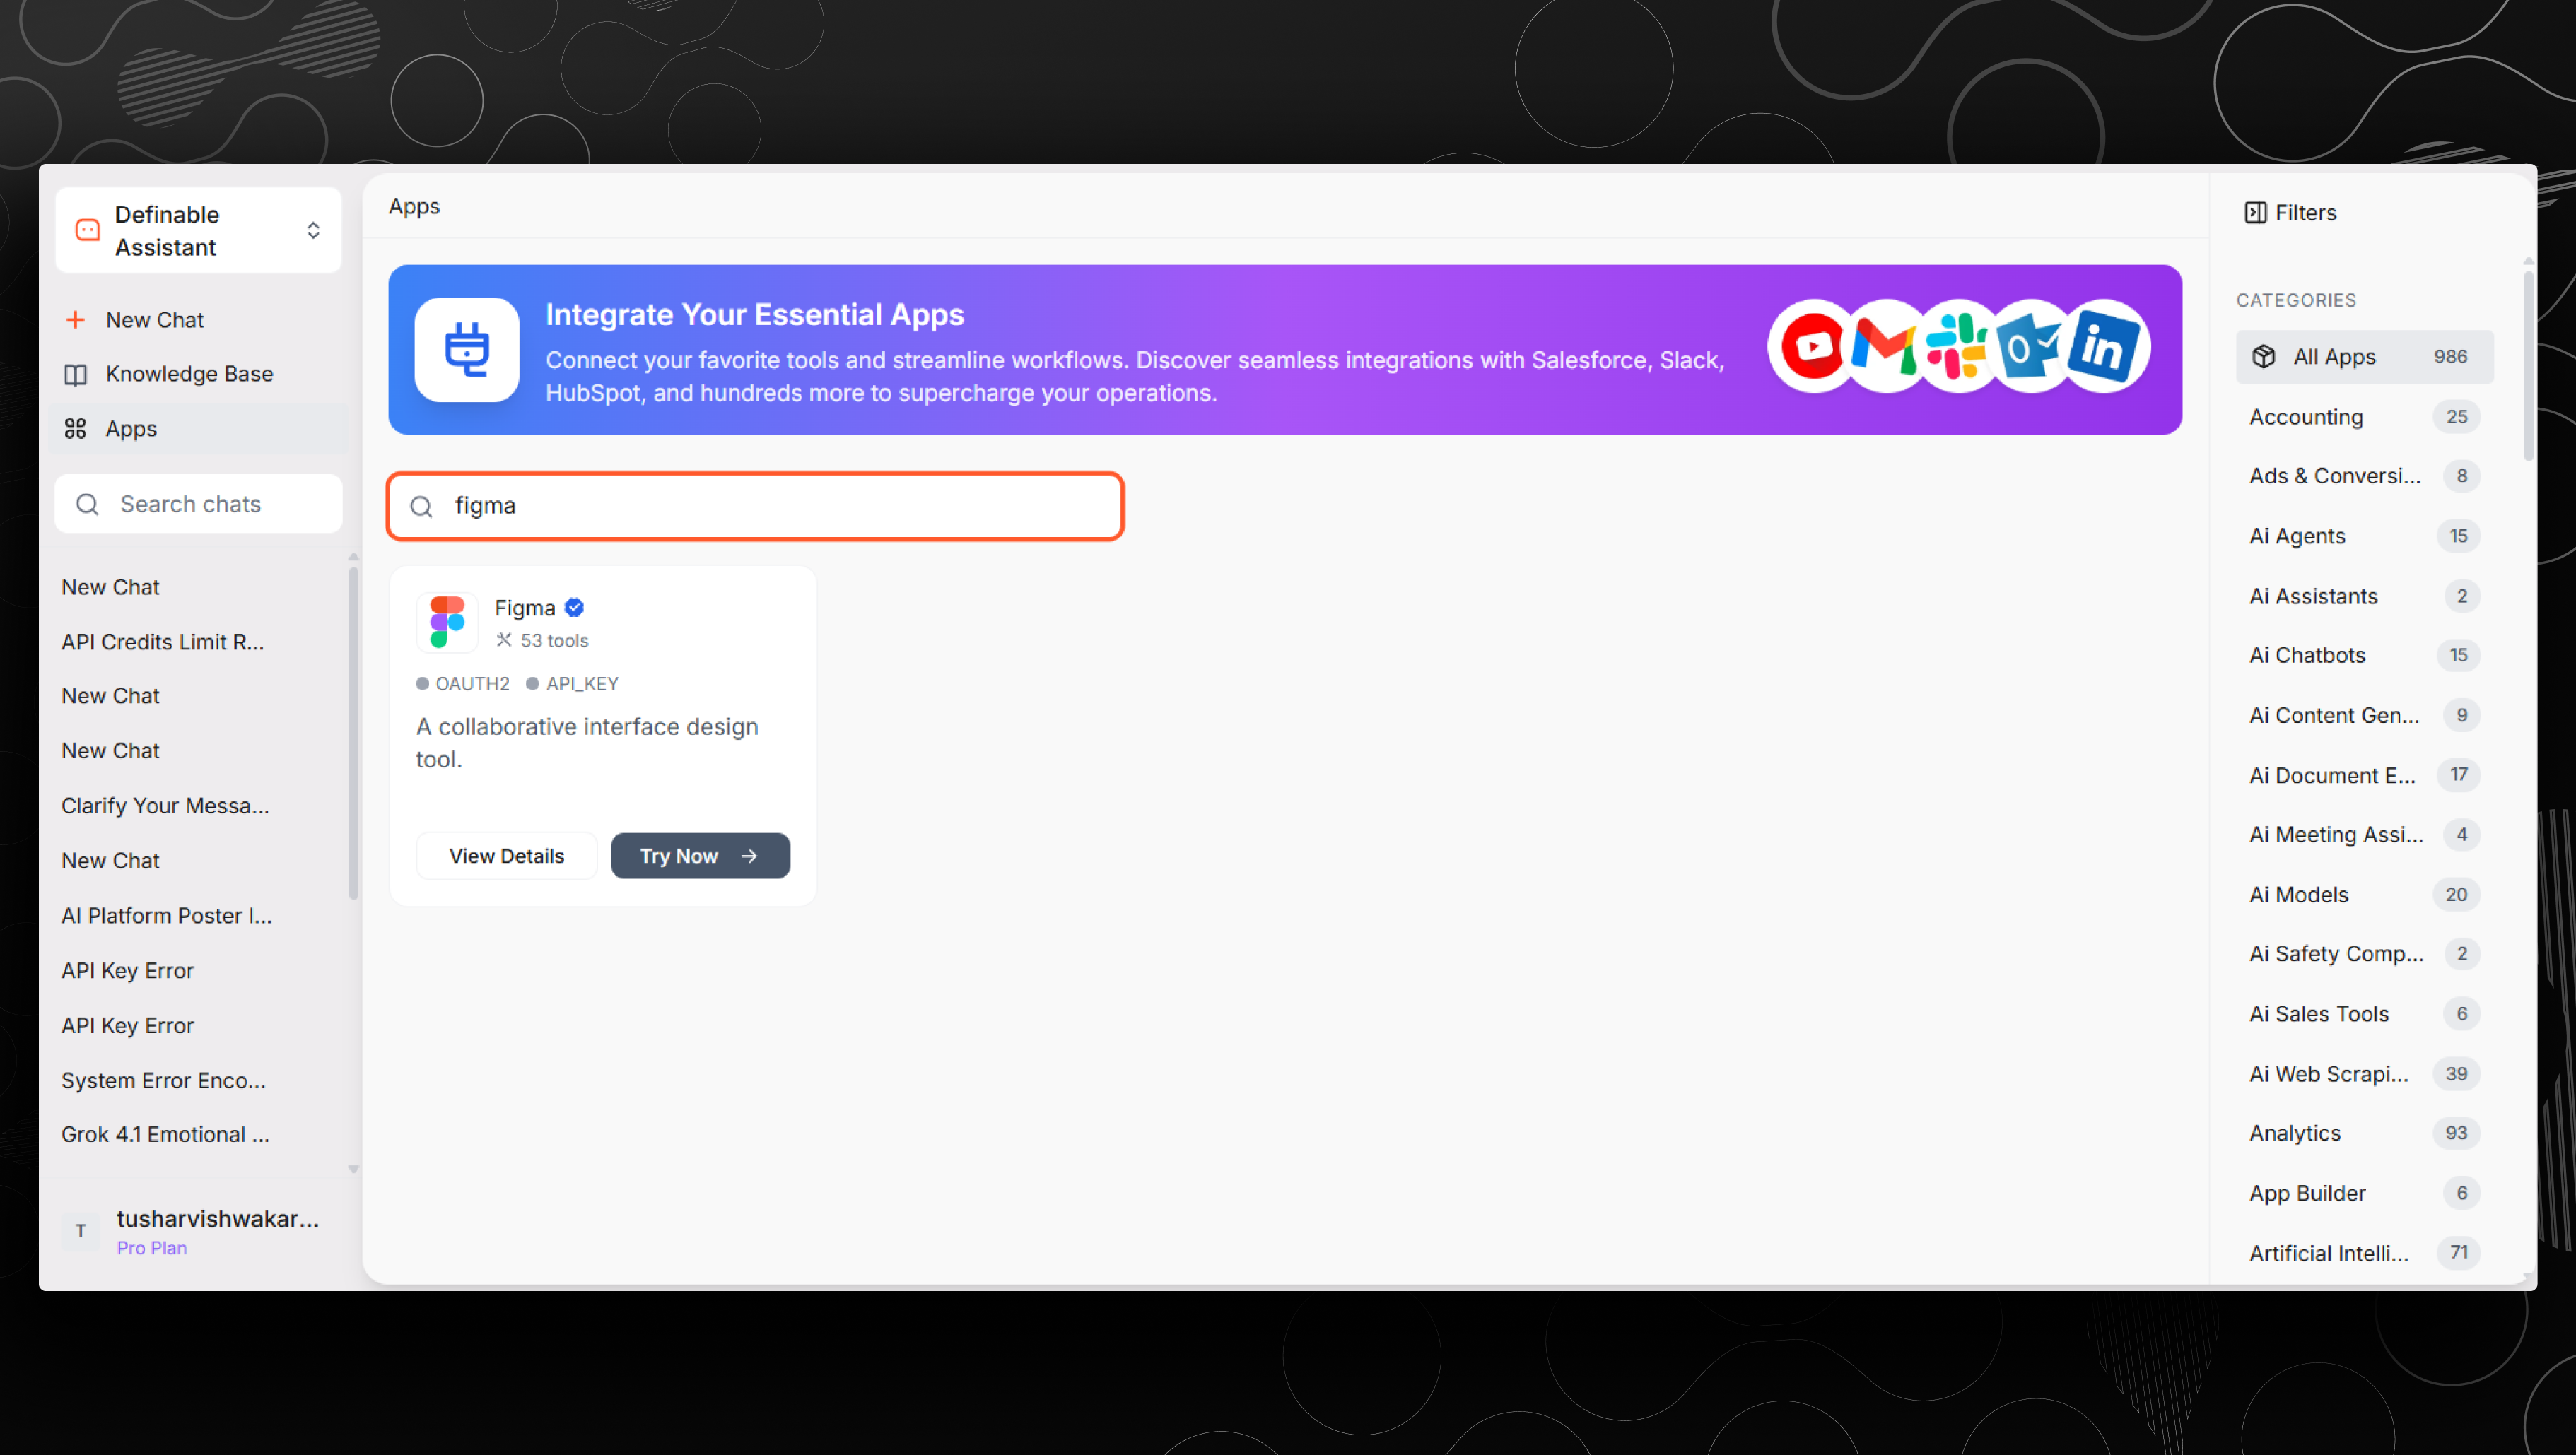Start a New Chat from the sidebar
Viewport: 2576px width, 1455px height.
[x=198, y=320]
